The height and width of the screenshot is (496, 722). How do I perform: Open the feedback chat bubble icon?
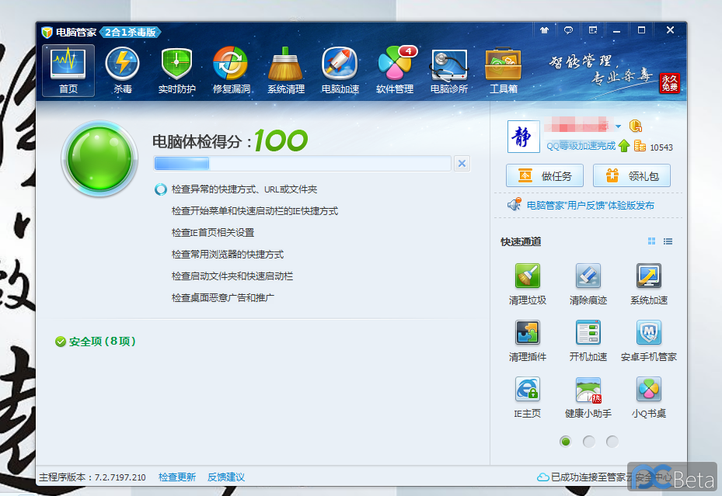[569, 30]
